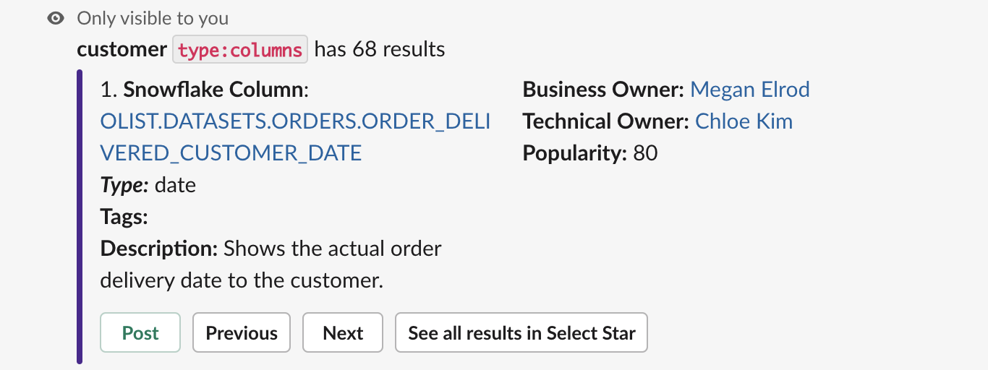
Task: Click the 'Type: date' field
Action: click(x=148, y=185)
